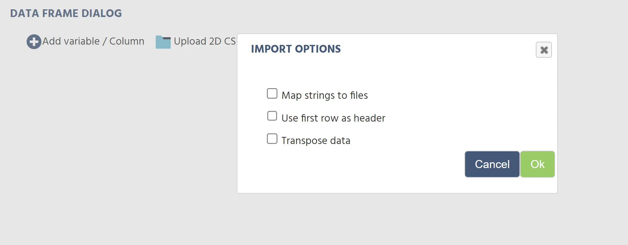The height and width of the screenshot is (245, 628).
Task: Tick the box beside Transpose data
Action: (x=272, y=139)
